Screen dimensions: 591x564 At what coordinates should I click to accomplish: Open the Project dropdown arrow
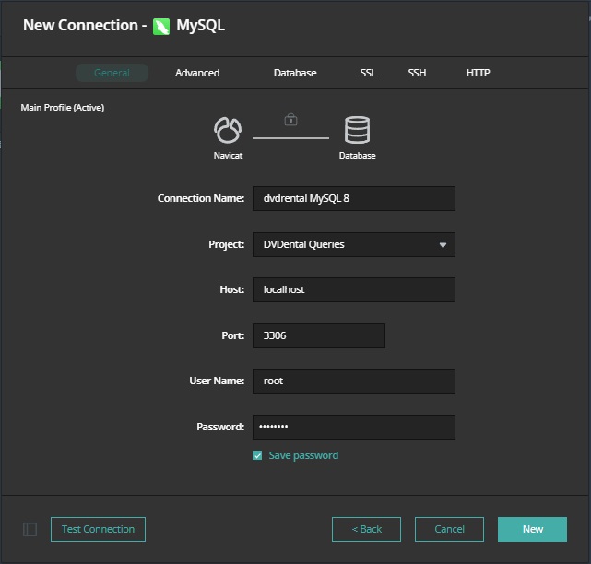(x=443, y=245)
